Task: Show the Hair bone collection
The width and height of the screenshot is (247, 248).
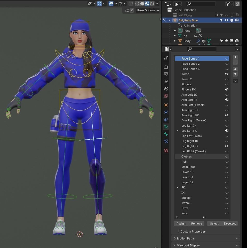Action: pyautogui.click(x=227, y=162)
